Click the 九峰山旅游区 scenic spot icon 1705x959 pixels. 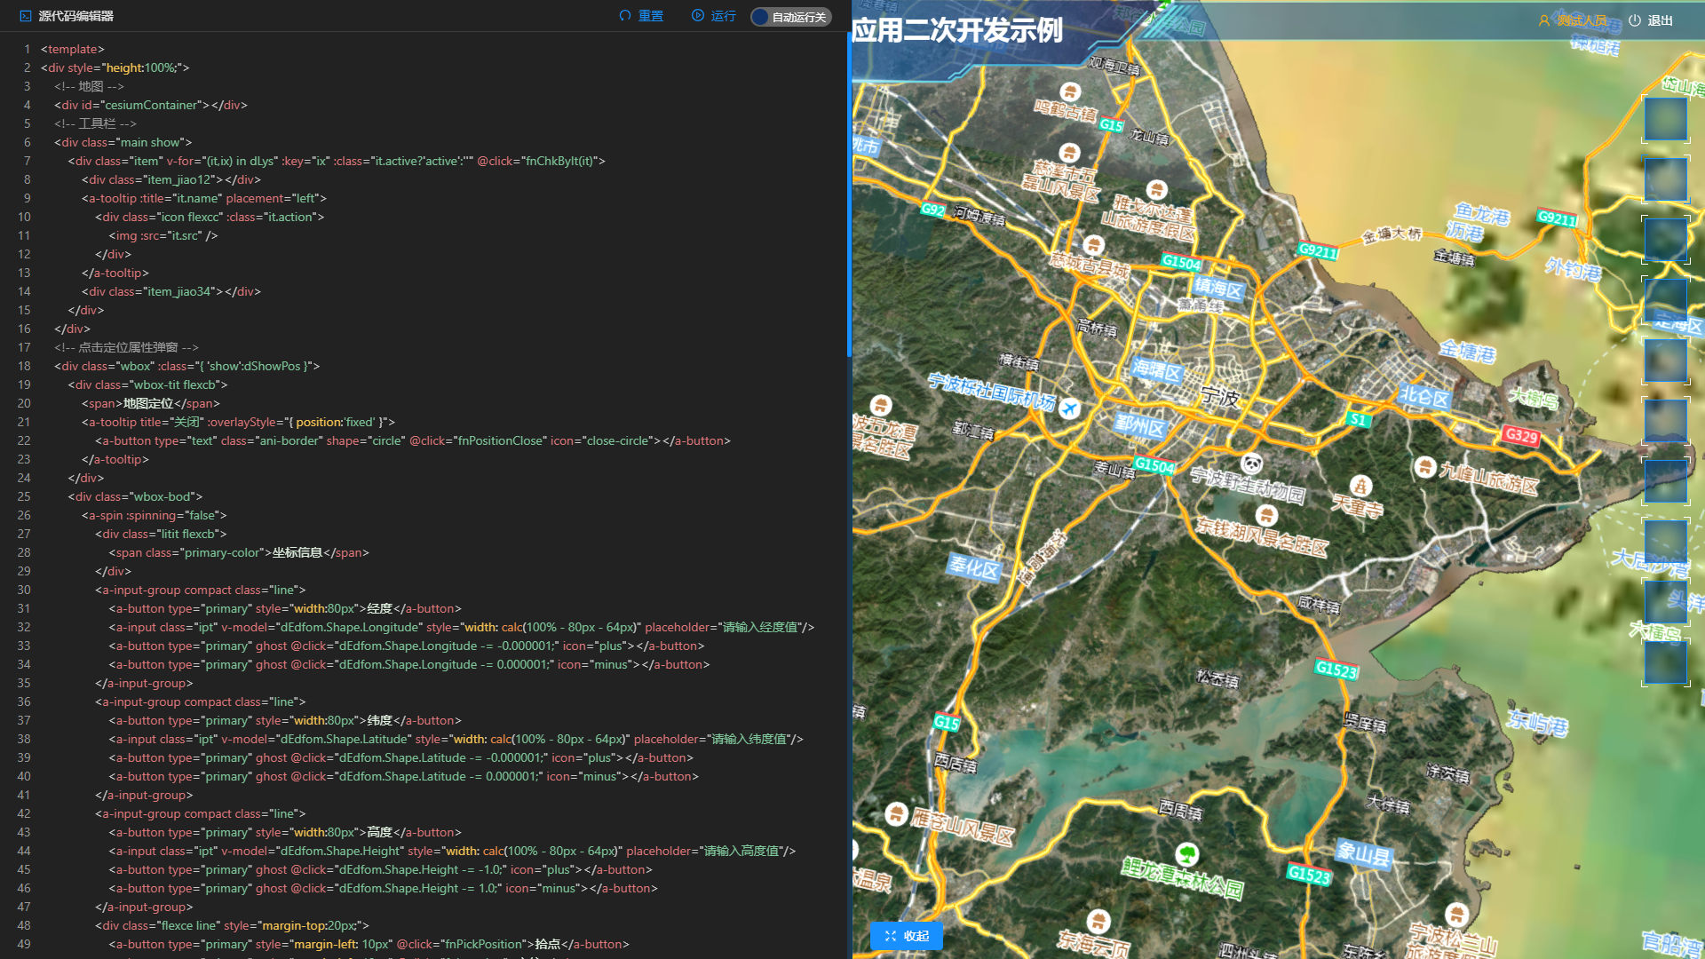tap(1425, 467)
